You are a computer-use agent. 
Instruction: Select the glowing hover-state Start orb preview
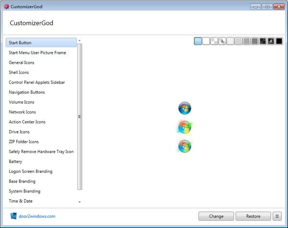tap(185, 127)
